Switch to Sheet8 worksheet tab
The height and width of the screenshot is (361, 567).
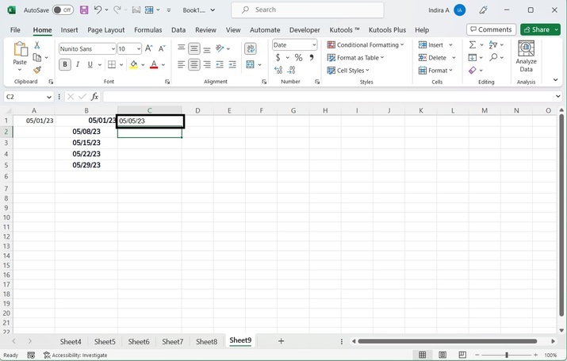[x=206, y=341]
